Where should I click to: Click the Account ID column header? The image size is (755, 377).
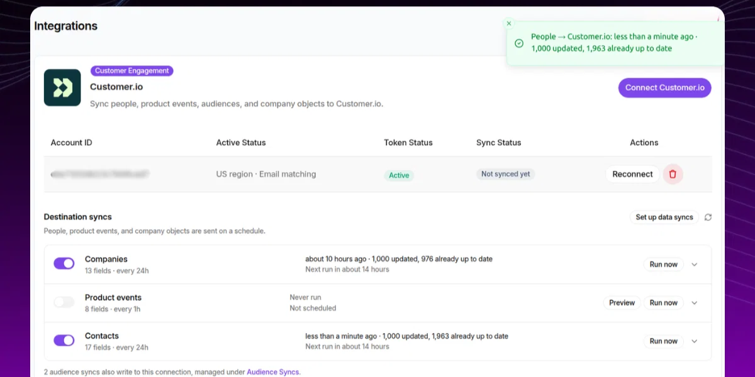point(72,143)
